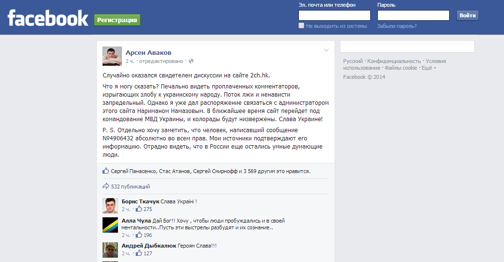Click the Facebook © 2014 text

tap(364, 77)
